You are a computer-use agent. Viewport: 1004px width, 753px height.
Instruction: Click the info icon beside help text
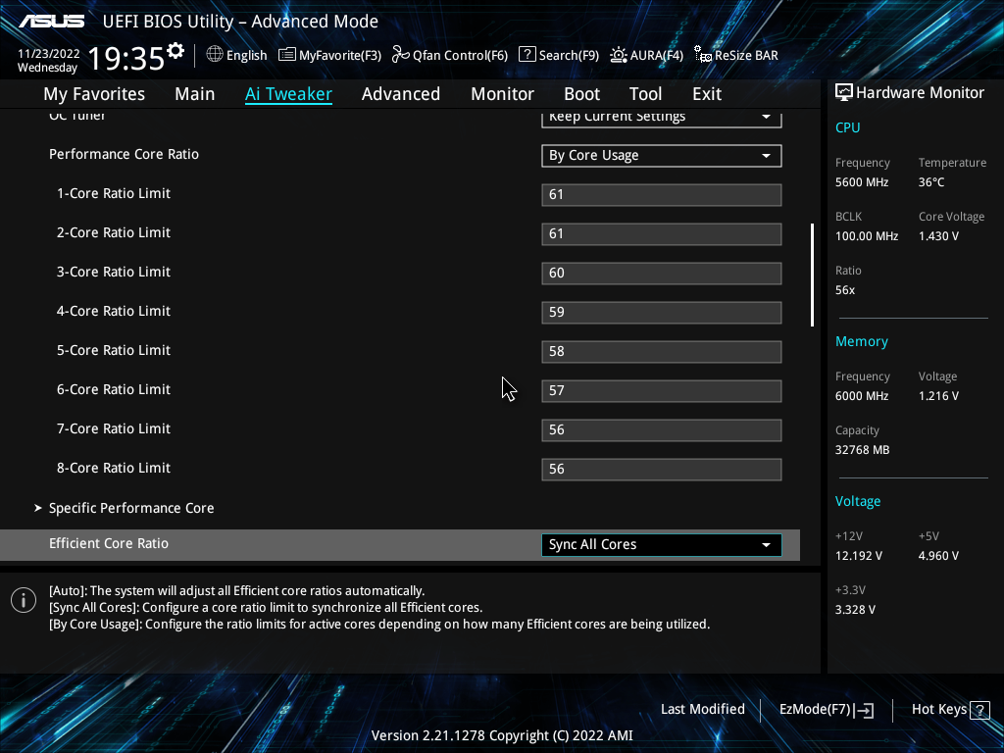(24, 600)
